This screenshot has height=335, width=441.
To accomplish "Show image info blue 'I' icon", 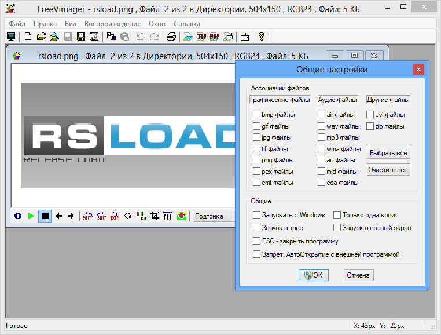I will click(x=18, y=216).
